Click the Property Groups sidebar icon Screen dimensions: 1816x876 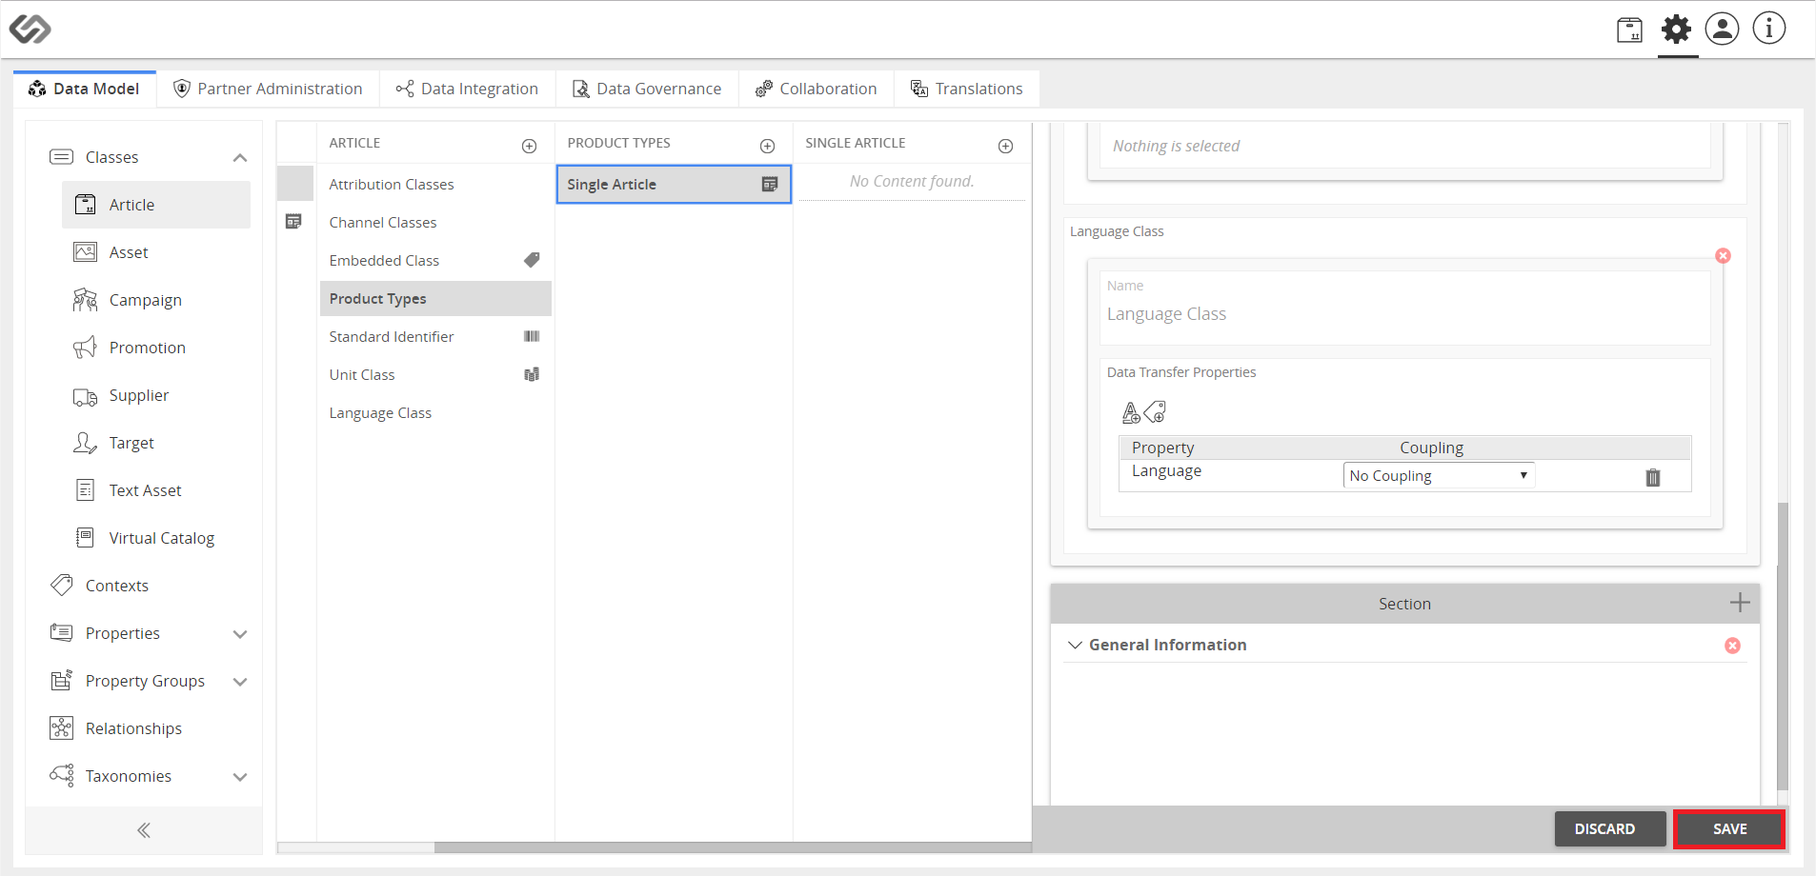click(x=62, y=681)
